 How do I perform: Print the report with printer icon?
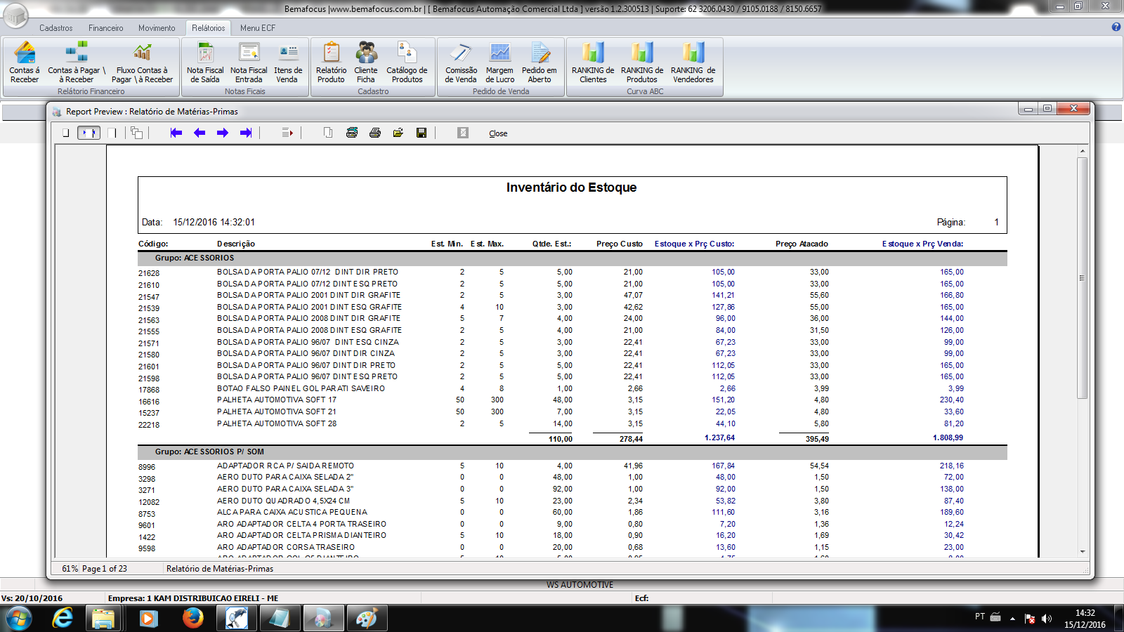point(375,133)
